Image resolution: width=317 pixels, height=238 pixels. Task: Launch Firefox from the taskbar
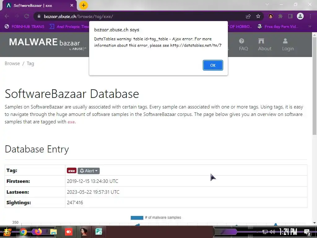tap(38, 232)
